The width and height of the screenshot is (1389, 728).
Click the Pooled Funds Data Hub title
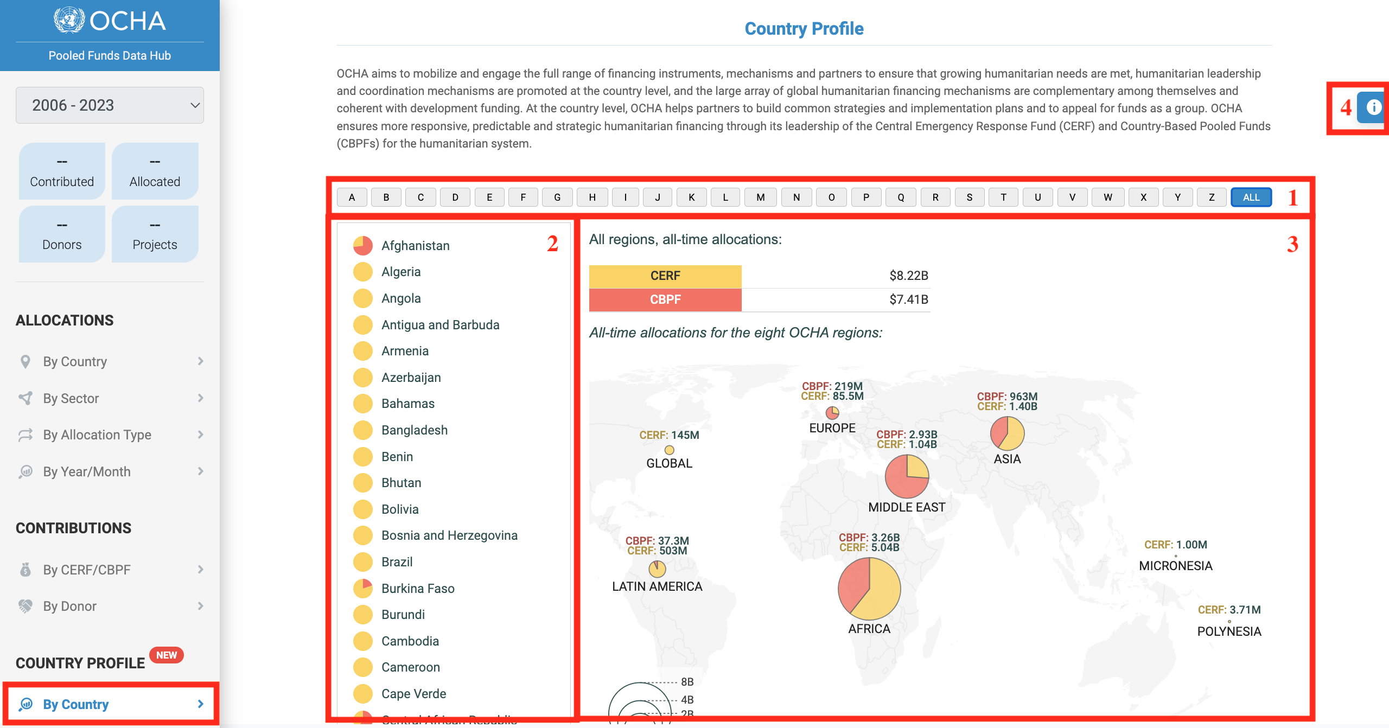click(x=110, y=55)
